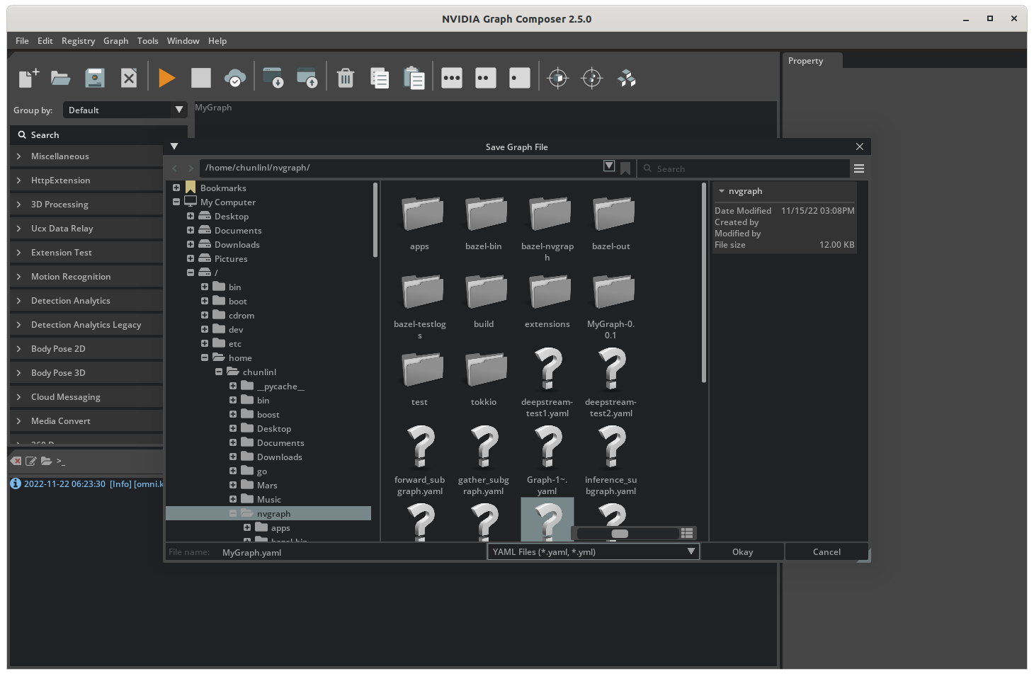
Task: Click the Copy documents icon
Action: (x=380, y=78)
